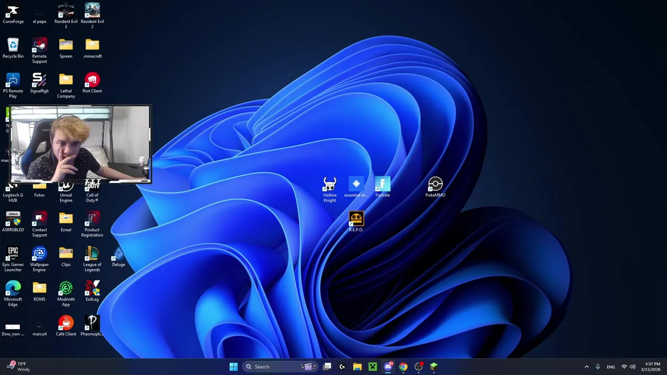
Task: Click the webcam overlay video
Action: [x=80, y=144]
